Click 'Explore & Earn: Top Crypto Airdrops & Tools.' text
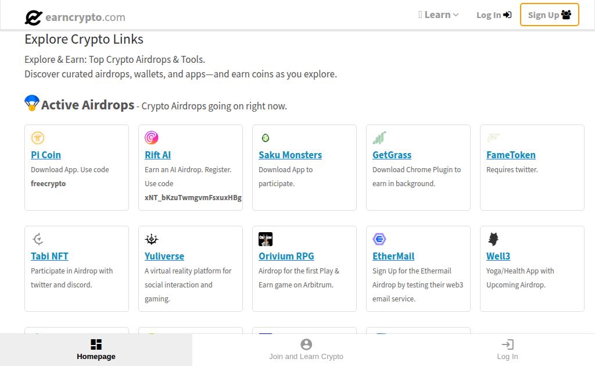This screenshot has width=595, height=366. tap(114, 60)
